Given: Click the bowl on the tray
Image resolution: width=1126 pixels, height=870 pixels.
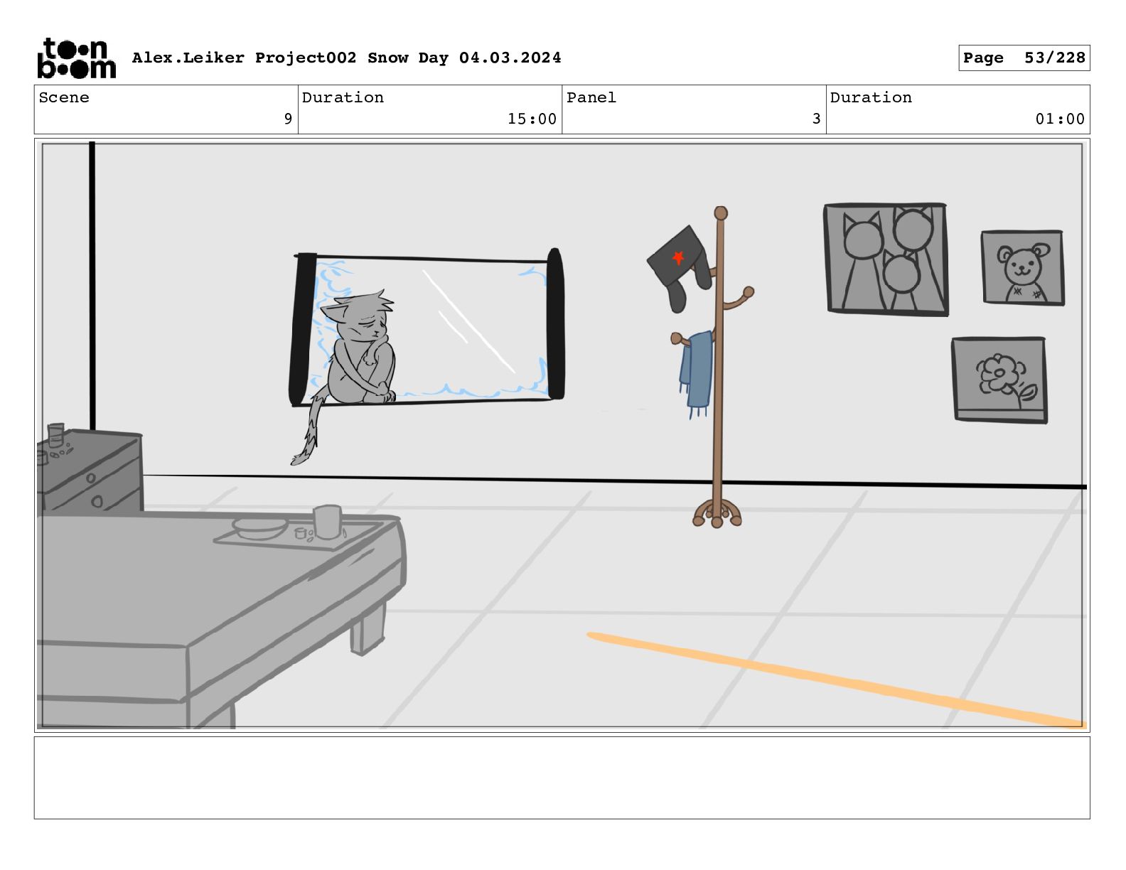Looking at the screenshot, I should (260, 527).
